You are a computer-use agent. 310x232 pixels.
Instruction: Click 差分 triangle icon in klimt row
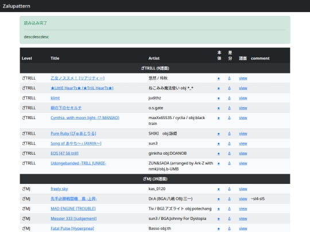pyautogui.click(x=229, y=98)
